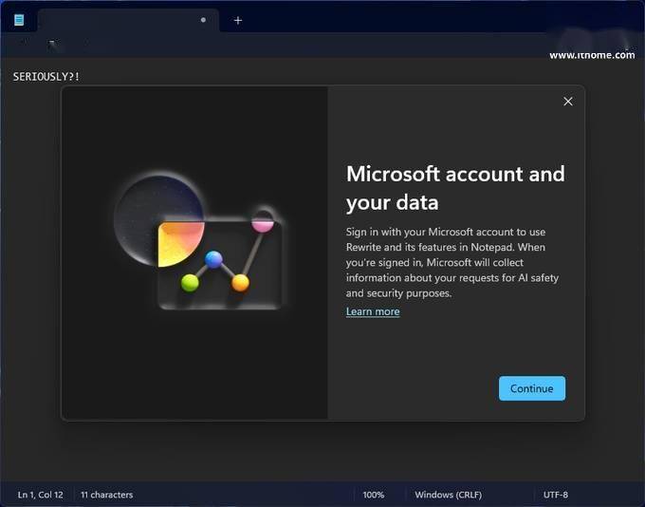Close the Microsoft account dialog

[568, 102]
